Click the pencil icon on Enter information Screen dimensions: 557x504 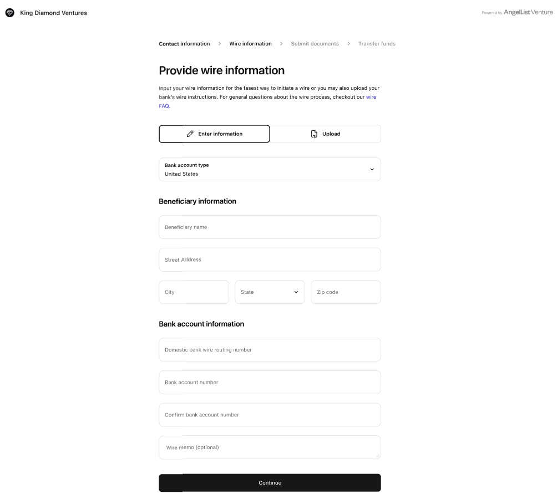pos(190,134)
